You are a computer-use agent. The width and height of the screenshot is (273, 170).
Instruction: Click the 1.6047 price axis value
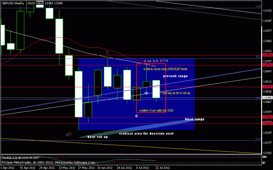(x=268, y=20)
